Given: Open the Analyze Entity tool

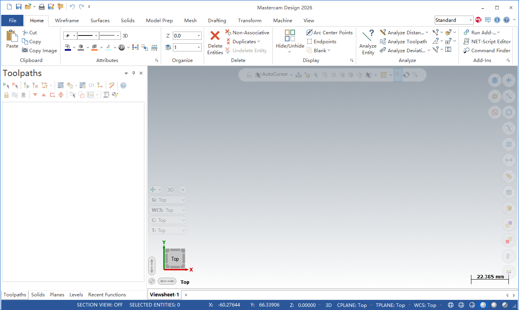Looking at the screenshot, I should 368,42.
